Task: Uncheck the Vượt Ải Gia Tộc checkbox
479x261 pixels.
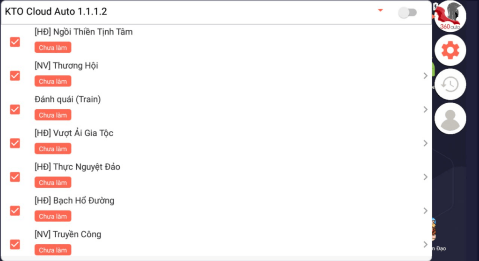Action: click(15, 143)
